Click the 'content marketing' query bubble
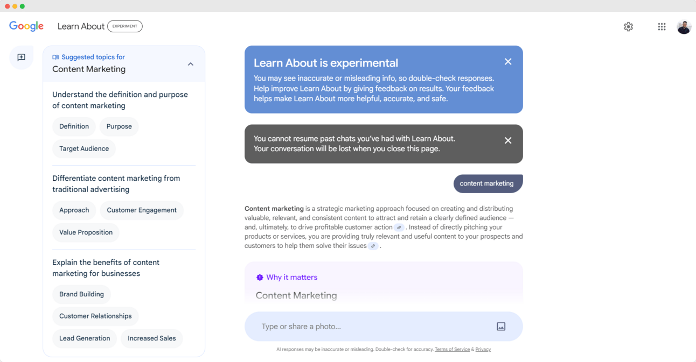 point(488,183)
